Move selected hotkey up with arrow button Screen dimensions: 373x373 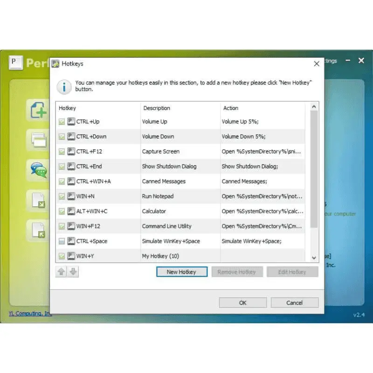[61, 272]
